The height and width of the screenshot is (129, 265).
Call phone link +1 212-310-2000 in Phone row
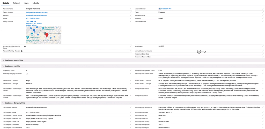coord(33,18)
